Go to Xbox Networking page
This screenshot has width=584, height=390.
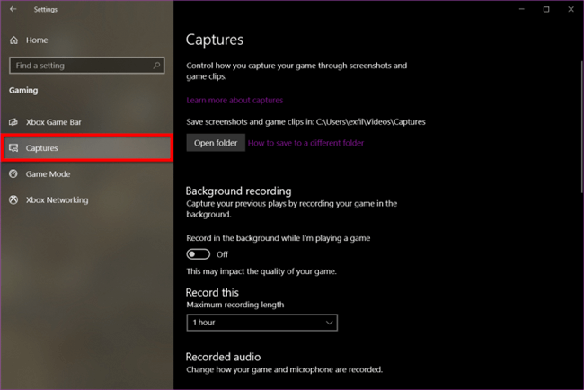pyautogui.click(x=57, y=200)
